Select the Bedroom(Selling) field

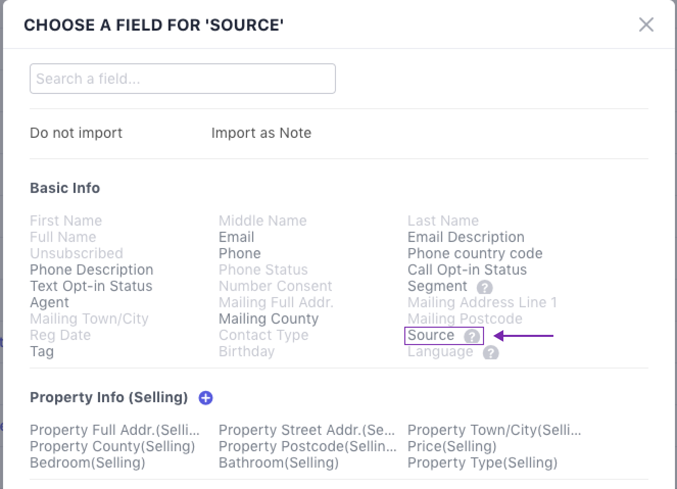coord(87,462)
